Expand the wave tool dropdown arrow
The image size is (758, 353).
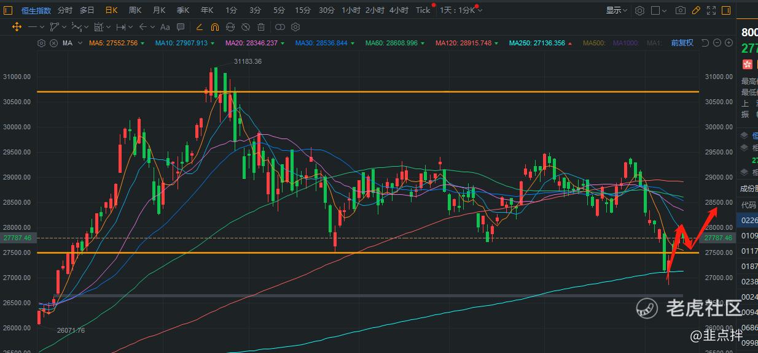(86, 27)
